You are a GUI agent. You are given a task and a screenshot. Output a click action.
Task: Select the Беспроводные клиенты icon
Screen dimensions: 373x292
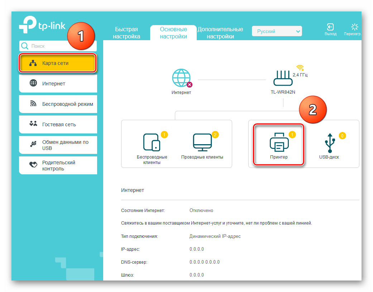tap(152, 143)
